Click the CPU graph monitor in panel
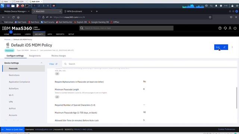 193,6
